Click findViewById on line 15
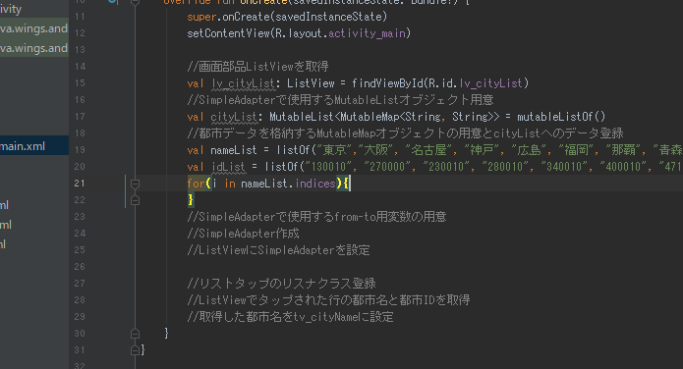683x369 pixels. [387, 83]
